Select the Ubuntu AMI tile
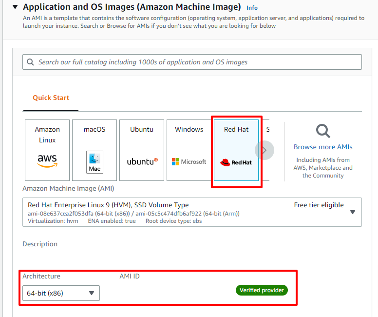 (x=142, y=150)
